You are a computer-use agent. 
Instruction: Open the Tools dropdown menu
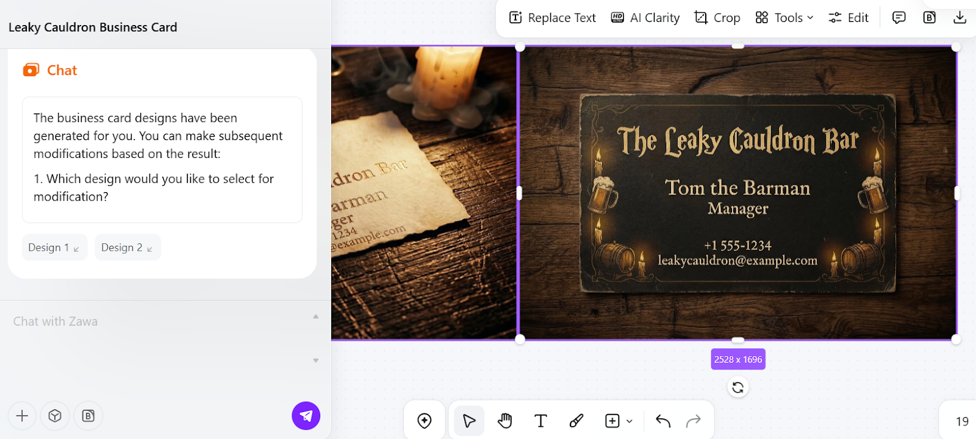coord(784,18)
